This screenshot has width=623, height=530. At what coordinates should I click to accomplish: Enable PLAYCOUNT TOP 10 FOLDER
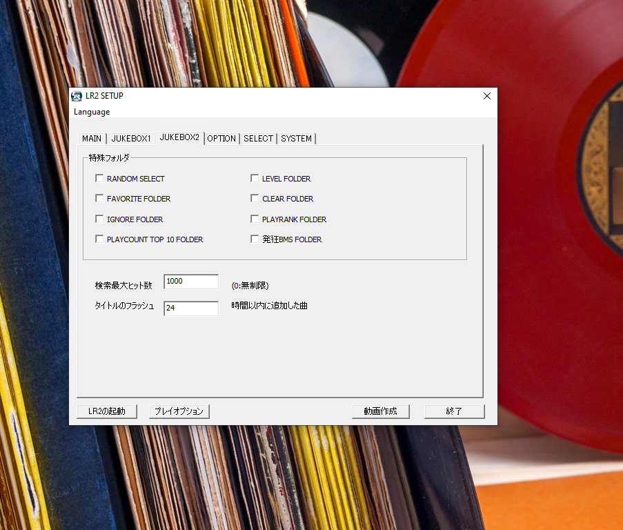pyautogui.click(x=100, y=239)
